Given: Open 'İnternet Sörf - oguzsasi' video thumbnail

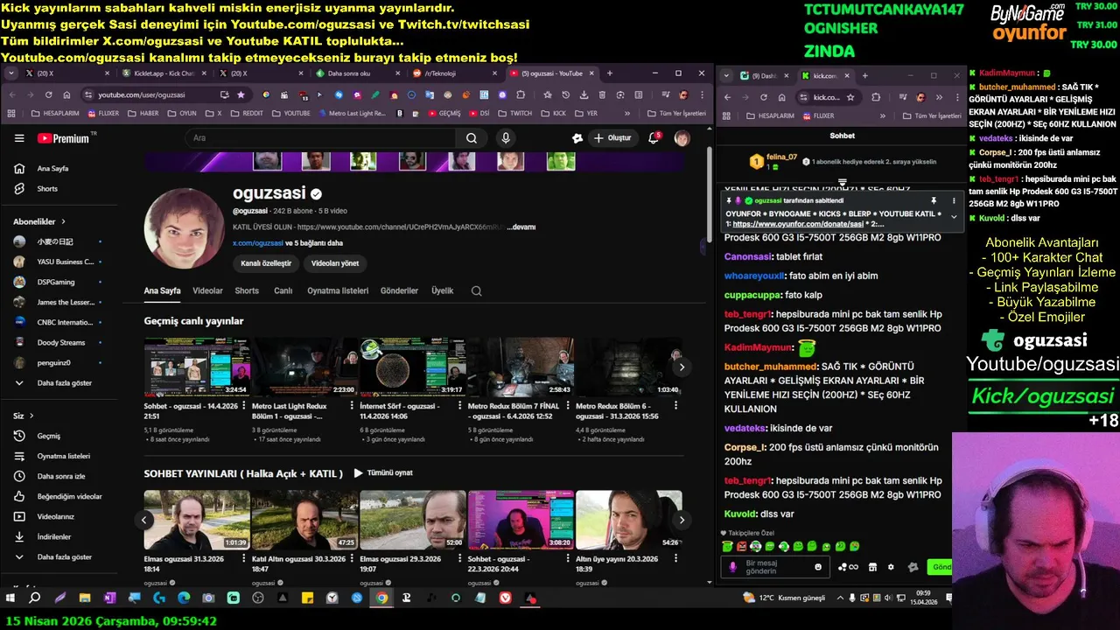Looking at the screenshot, I should (x=412, y=367).
